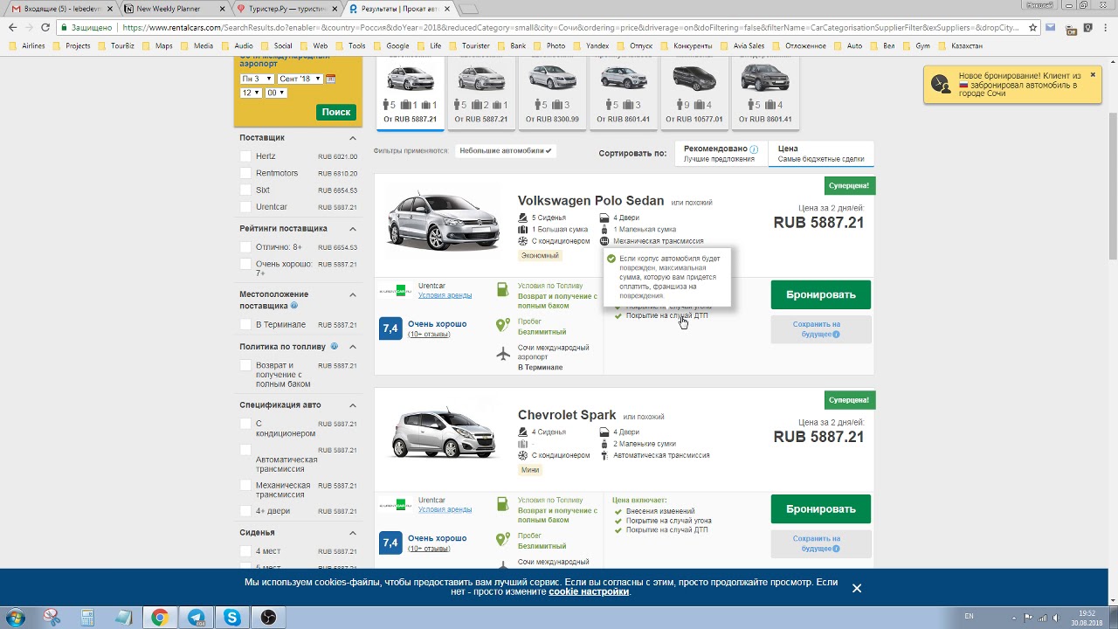1118x629 pixels.
Task: Book the Volkswagen Polo Sedan with Бронировать
Action: coord(821,294)
